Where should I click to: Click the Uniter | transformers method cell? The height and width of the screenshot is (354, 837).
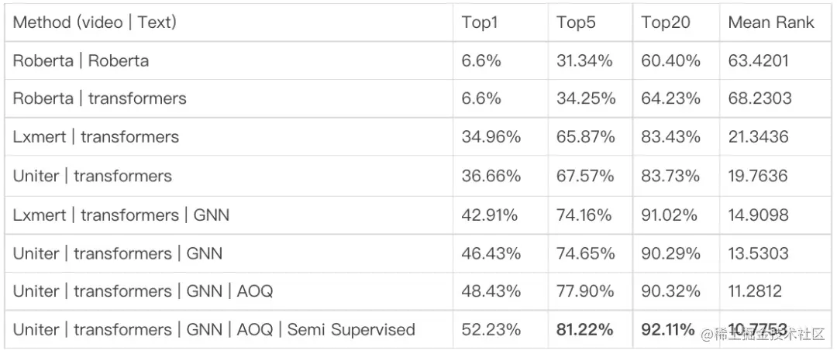(92, 176)
